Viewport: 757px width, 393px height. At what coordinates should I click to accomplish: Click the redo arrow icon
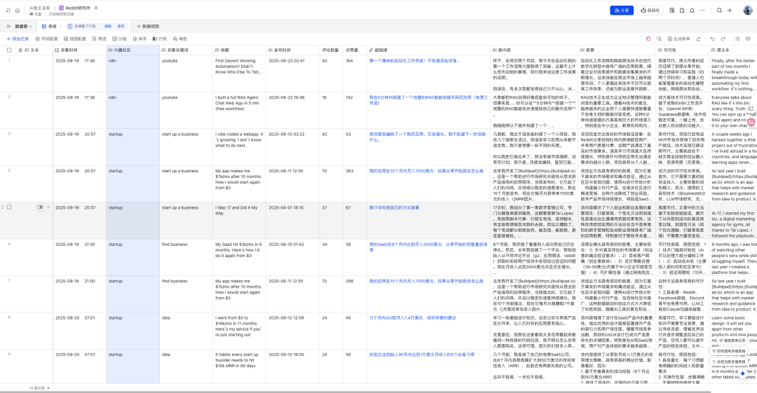[723, 39]
